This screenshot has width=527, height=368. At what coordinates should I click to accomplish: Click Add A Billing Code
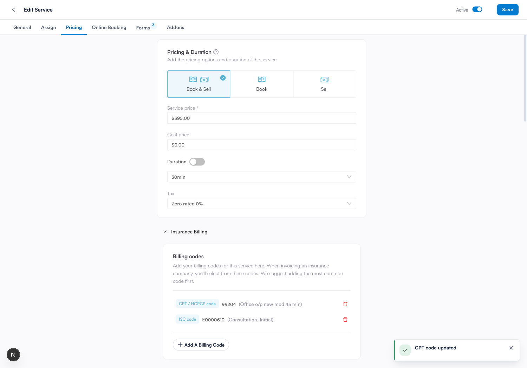pyautogui.click(x=201, y=345)
